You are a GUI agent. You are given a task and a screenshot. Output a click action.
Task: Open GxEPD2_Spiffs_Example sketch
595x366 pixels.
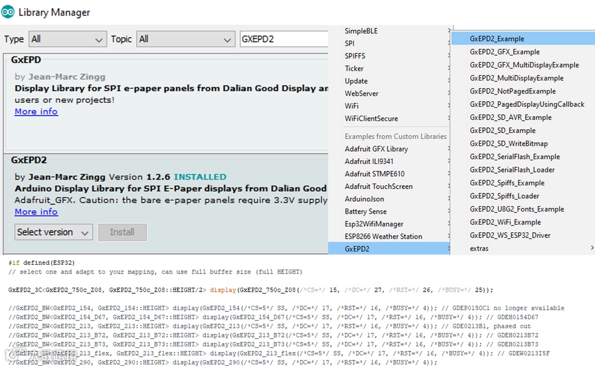click(524, 183)
